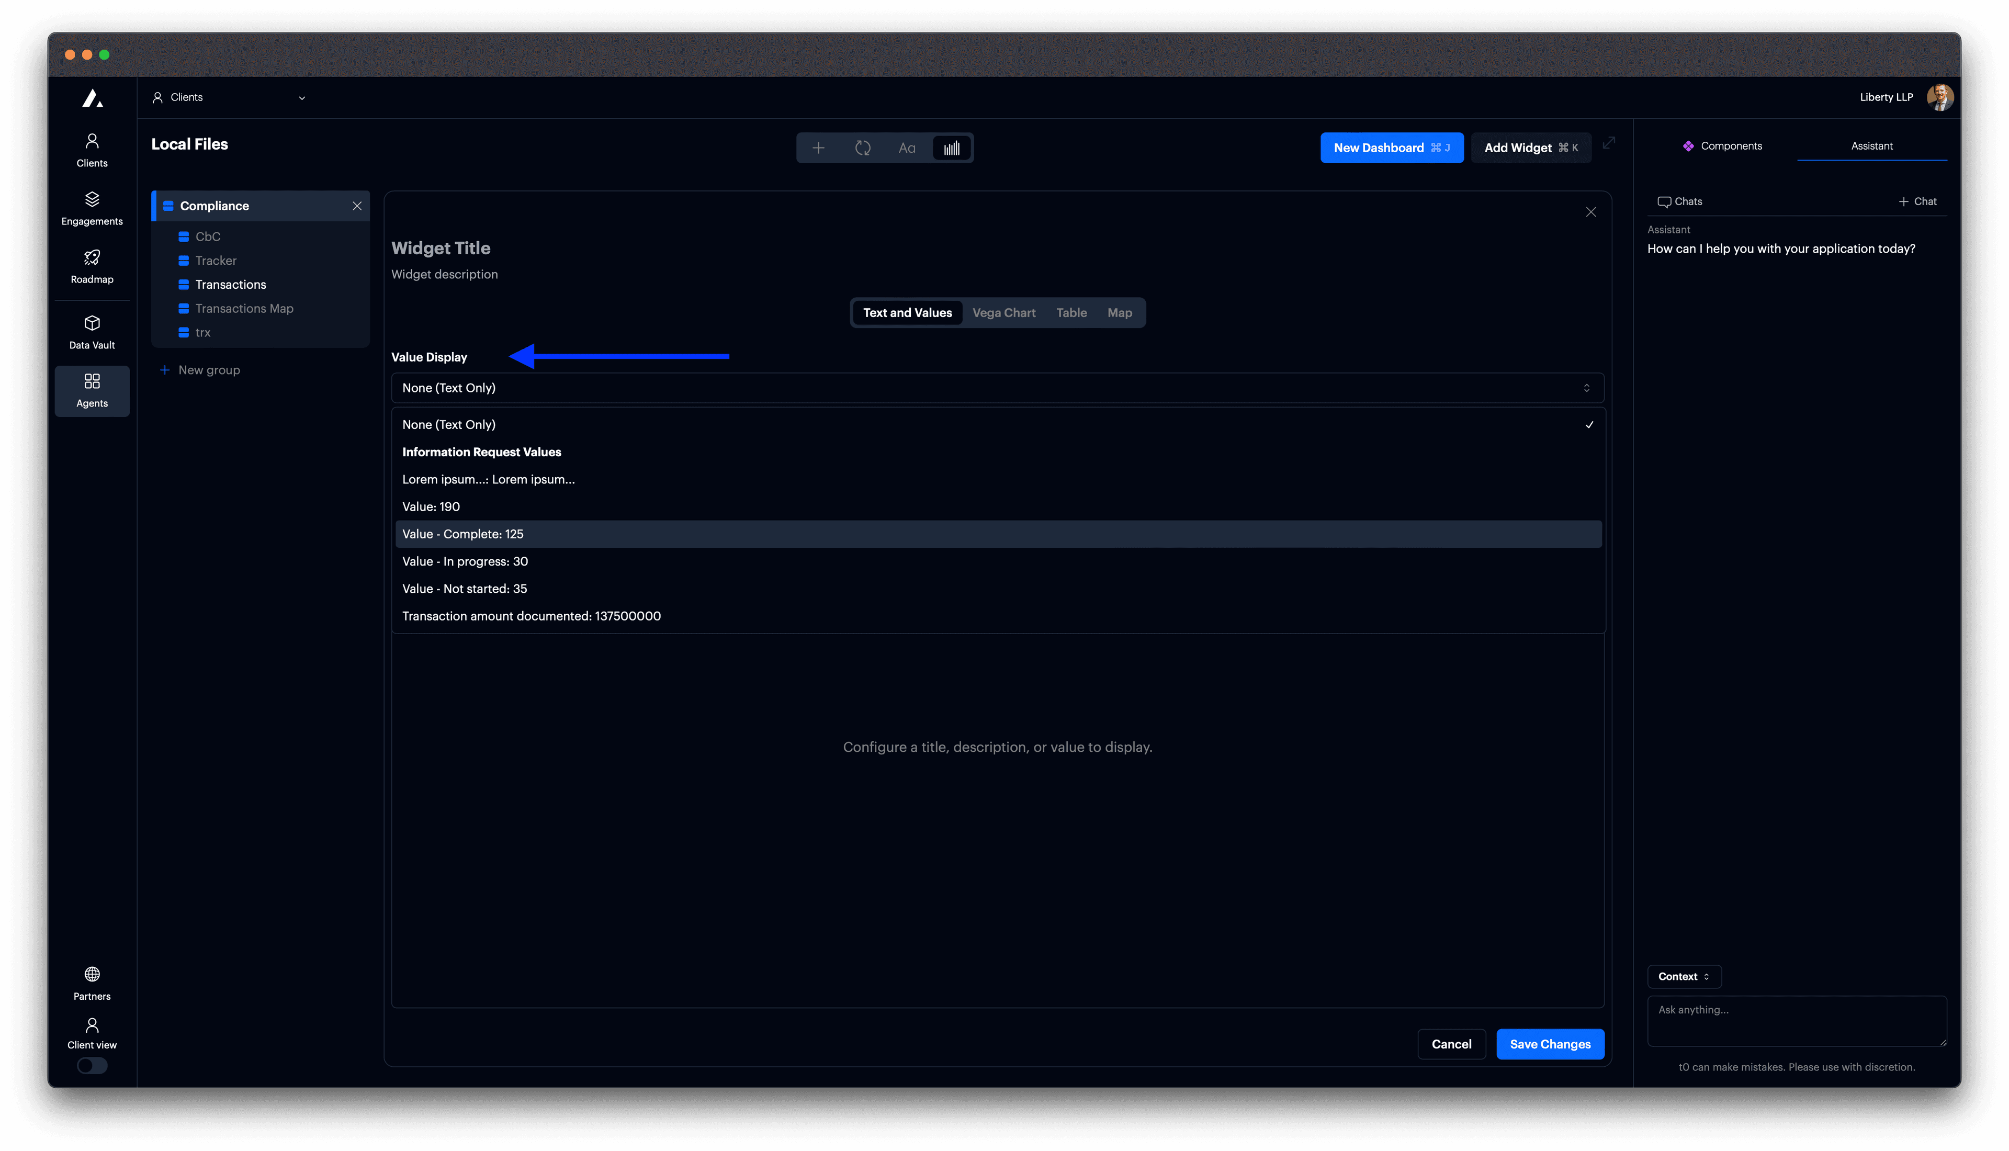
Task: Toggle the Client view switch
Action: pyautogui.click(x=92, y=1066)
